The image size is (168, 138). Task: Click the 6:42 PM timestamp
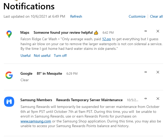click(x=108, y=33)
